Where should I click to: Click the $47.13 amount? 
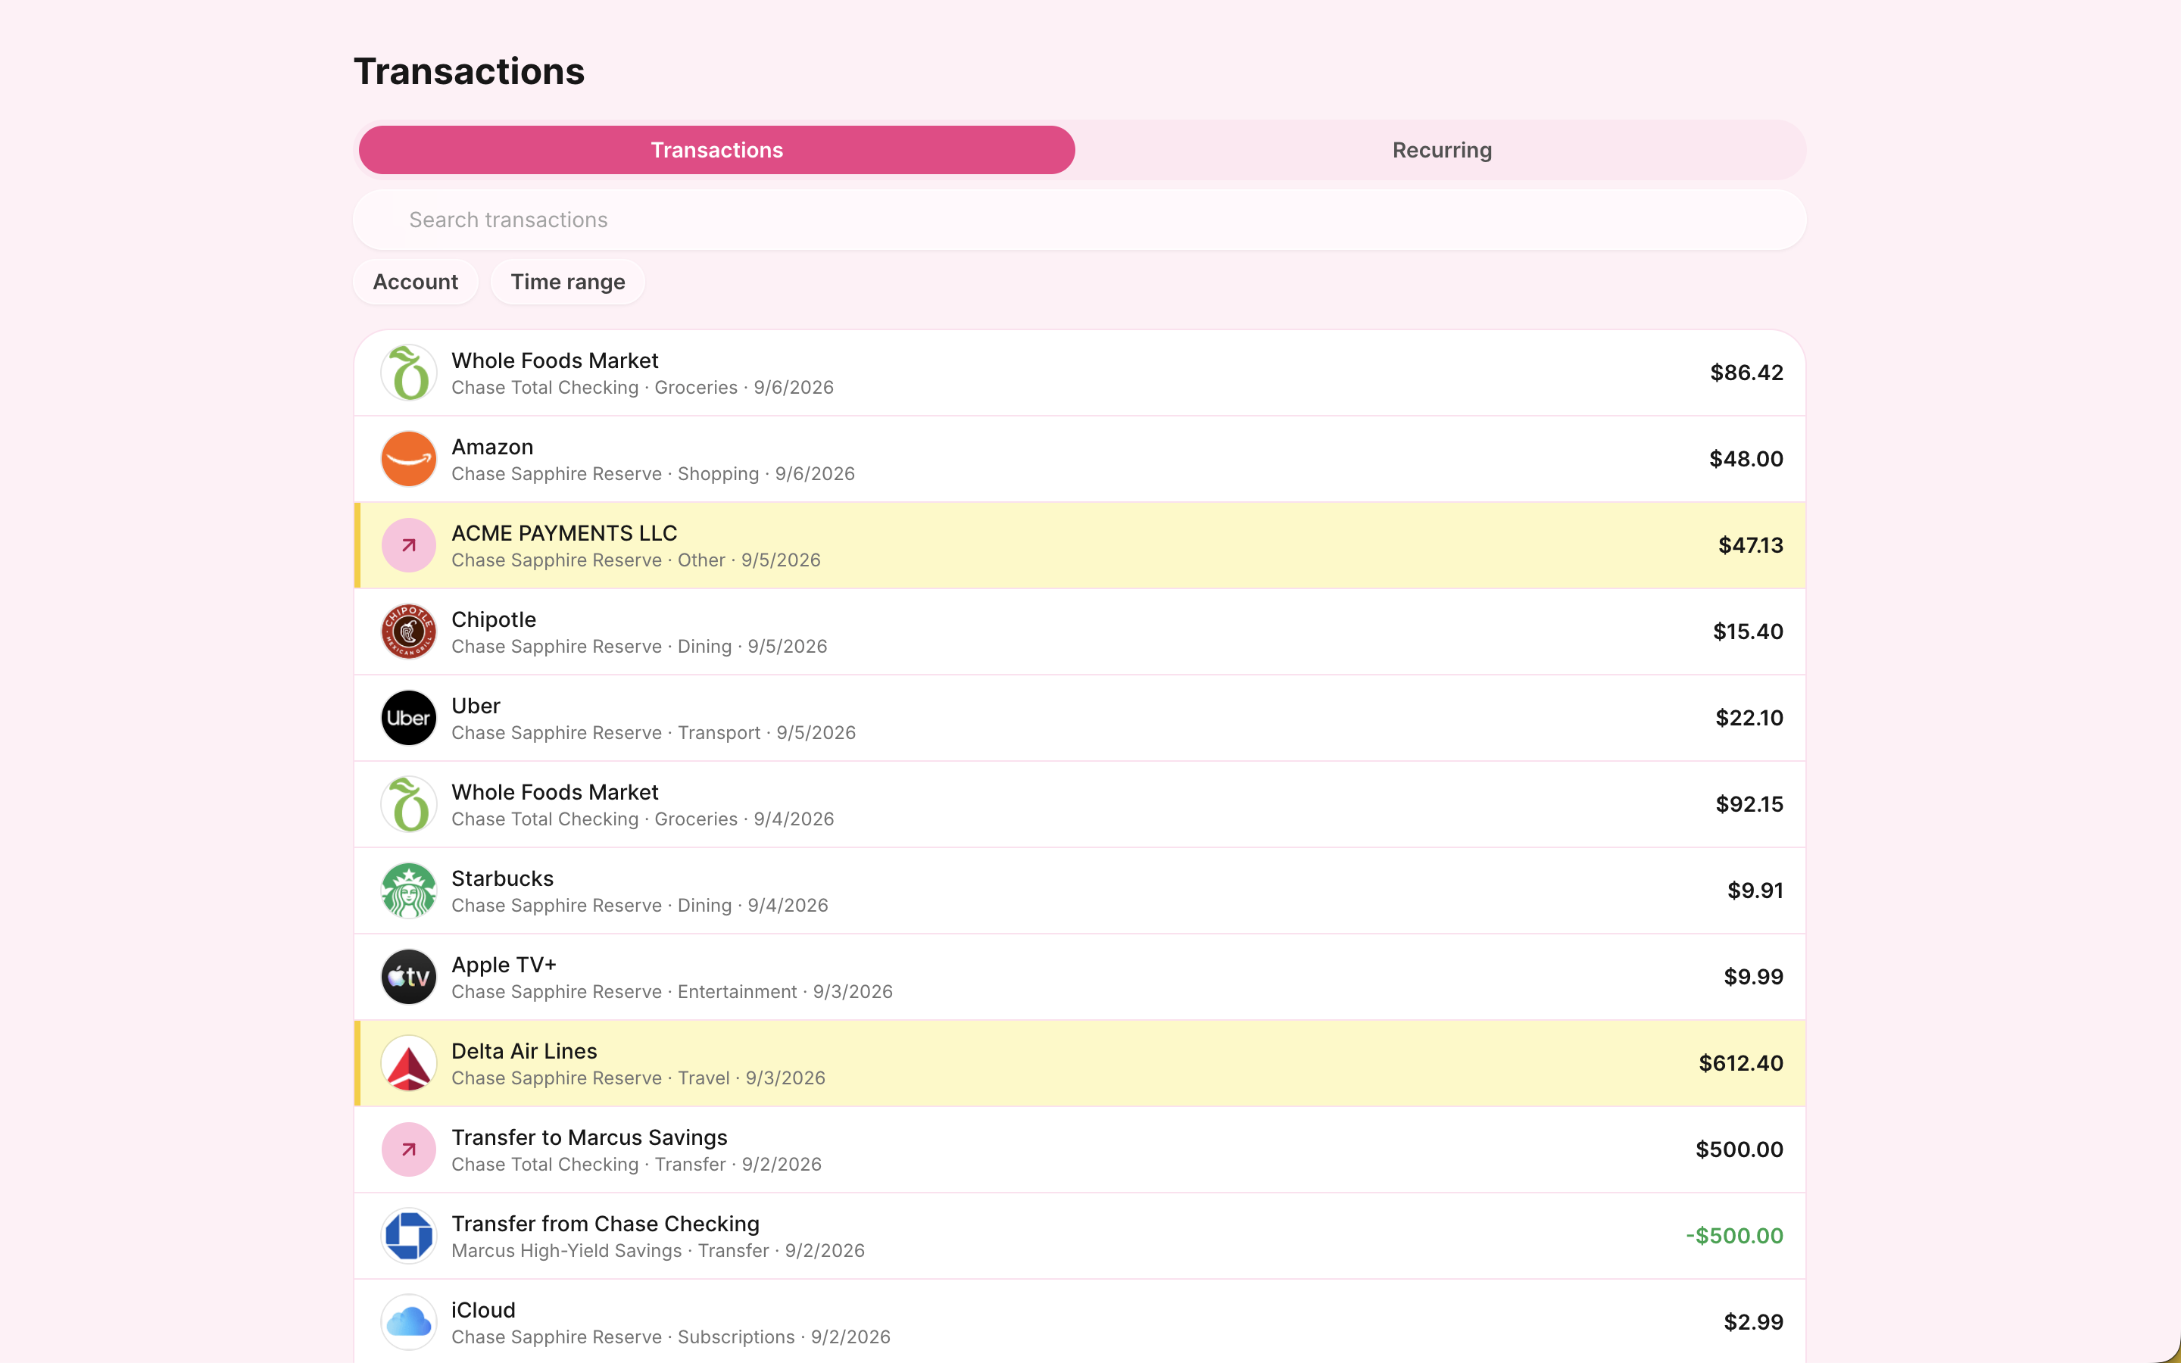(x=1750, y=545)
